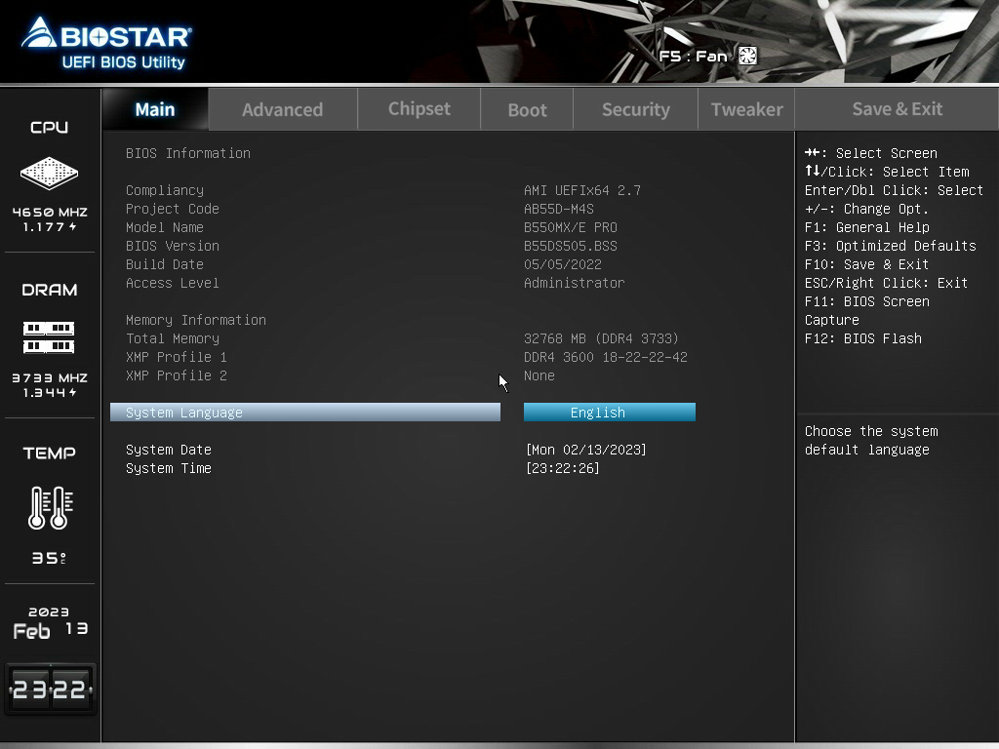Click the XMP Profile 2 label
This screenshot has width=999, height=749.
coord(177,375)
